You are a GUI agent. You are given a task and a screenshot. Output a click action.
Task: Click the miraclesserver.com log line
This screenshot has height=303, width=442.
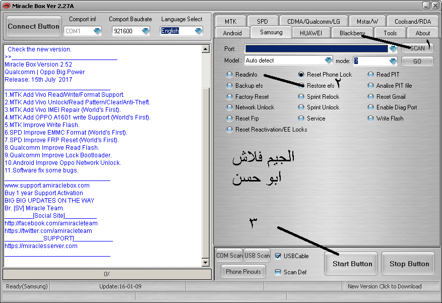click(41, 246)
